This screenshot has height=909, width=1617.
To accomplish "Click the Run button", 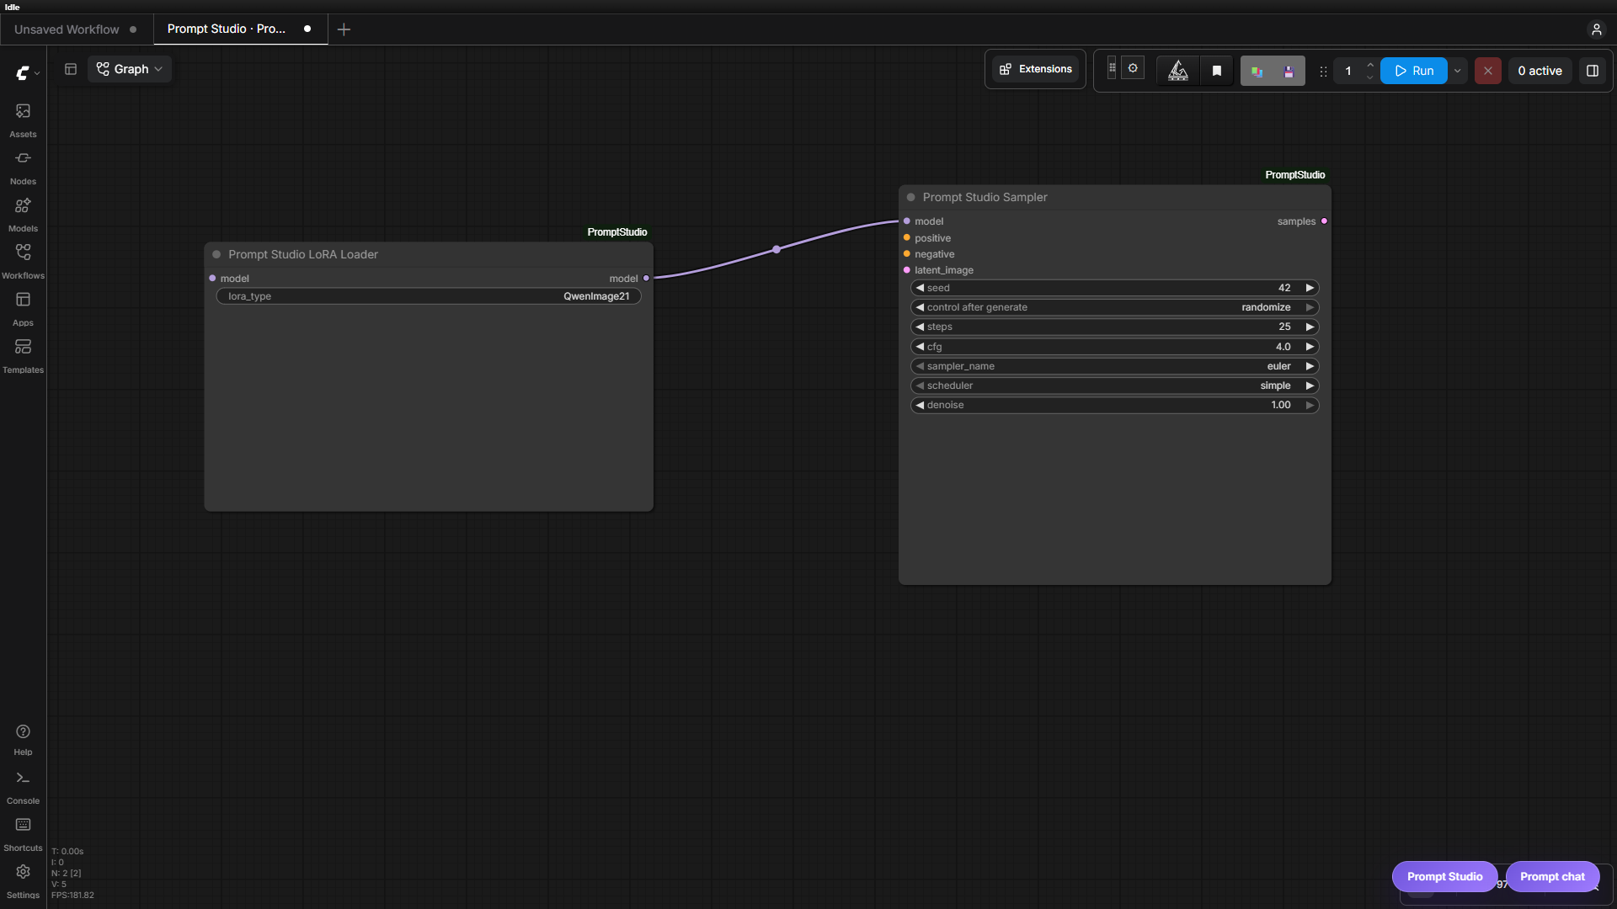I will (1413, 71).
